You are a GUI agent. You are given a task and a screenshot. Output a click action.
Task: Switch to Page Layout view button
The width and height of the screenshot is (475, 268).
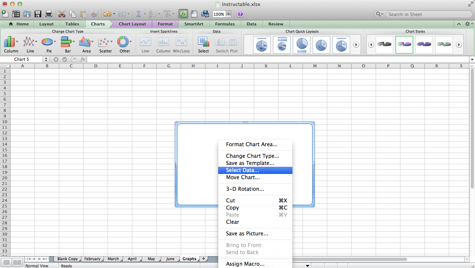click(16, 262)
